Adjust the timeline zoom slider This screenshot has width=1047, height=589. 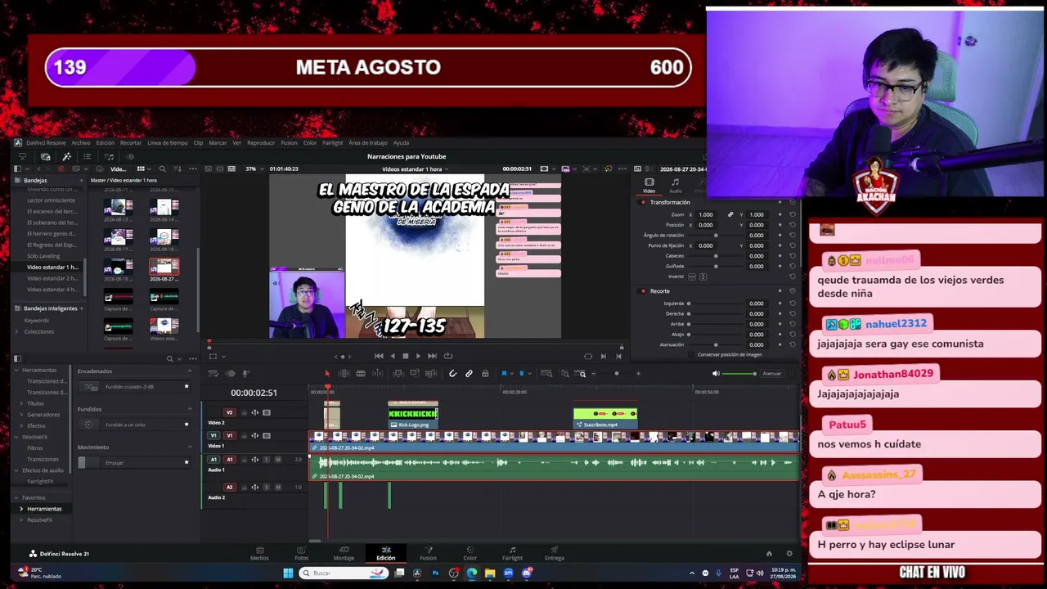coord(617,374)
